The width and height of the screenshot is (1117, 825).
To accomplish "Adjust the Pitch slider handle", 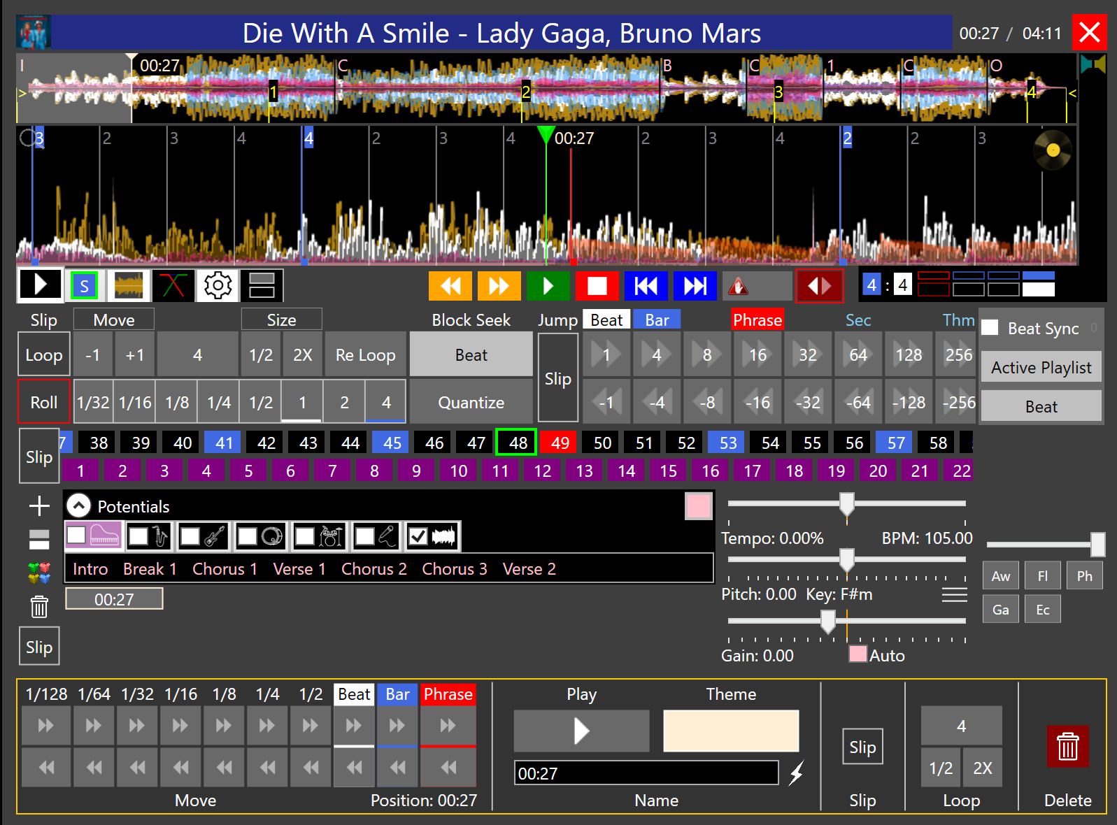I will (846, 560).
